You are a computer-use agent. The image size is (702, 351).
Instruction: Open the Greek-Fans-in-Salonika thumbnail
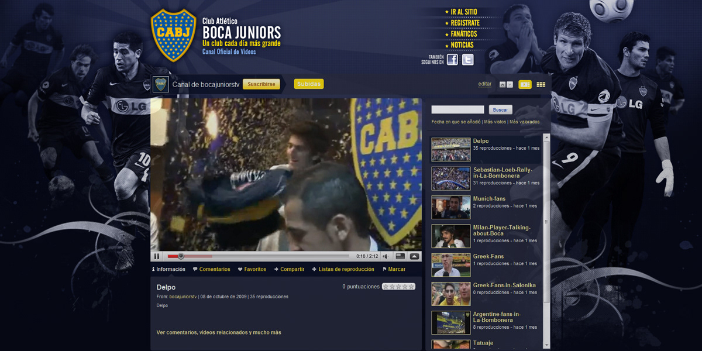pos(451,294)
